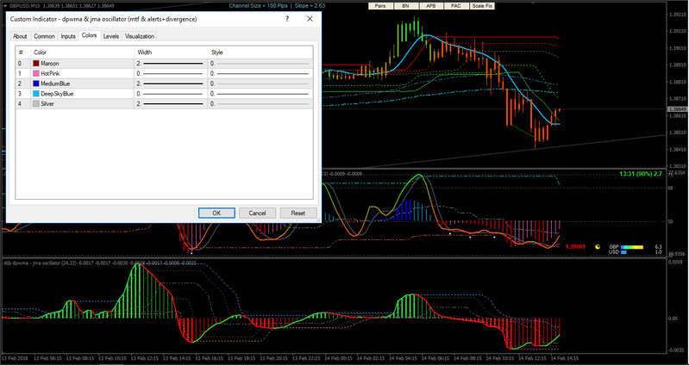Image resolution: width=689 pixels, height=365 pixels.
Task: Open the Visualization tab
Action: 140,37
